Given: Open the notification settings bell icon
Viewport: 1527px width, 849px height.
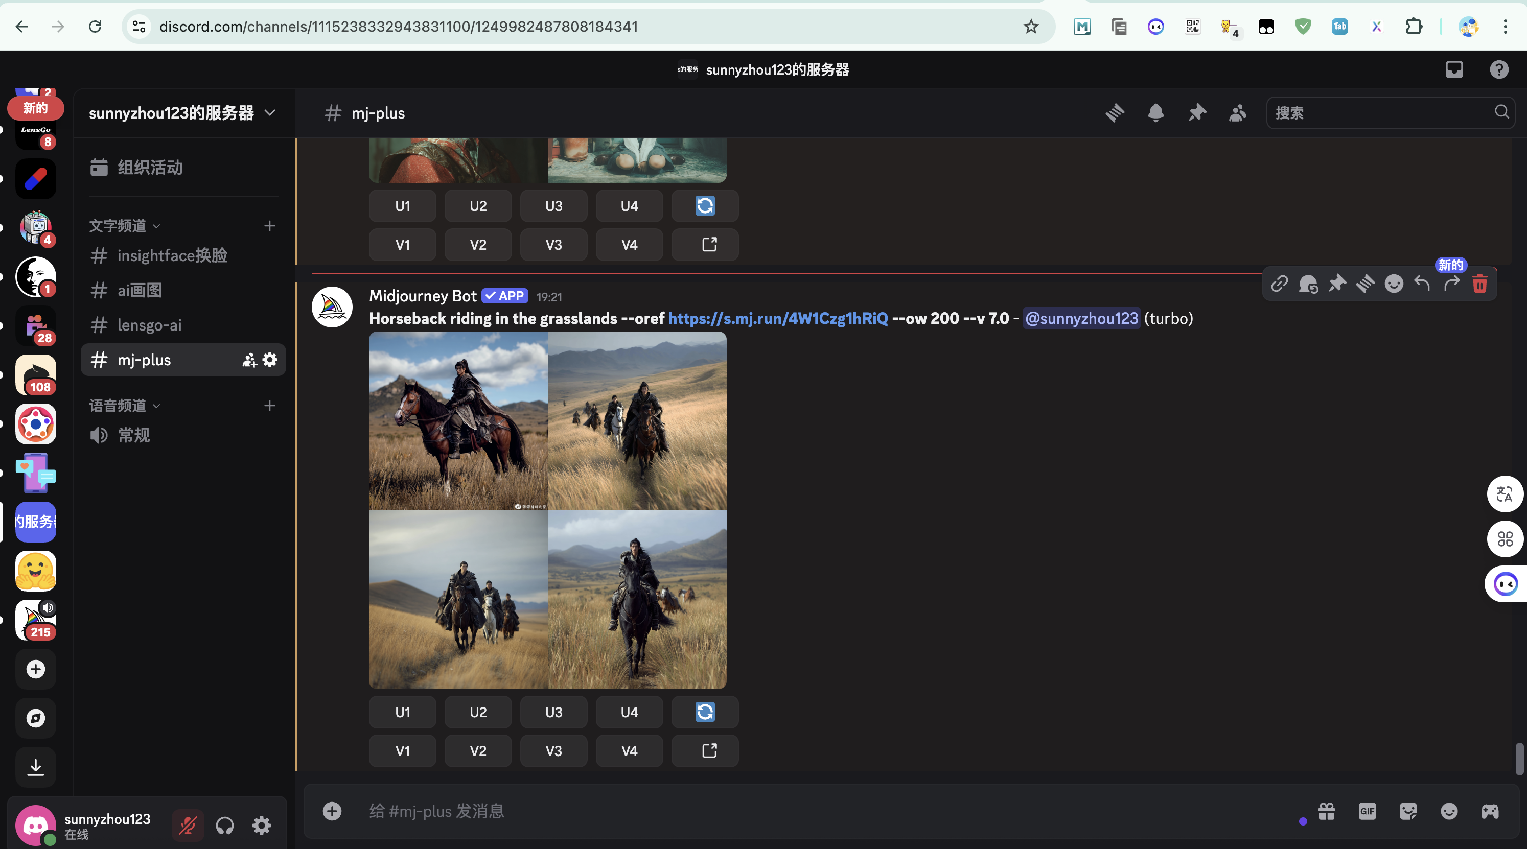Looking at the screenshot, I should [x=1155, y=112].
